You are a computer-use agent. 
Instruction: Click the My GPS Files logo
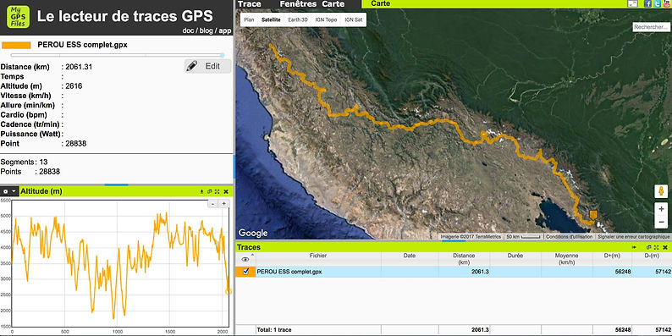click(18, 17)
